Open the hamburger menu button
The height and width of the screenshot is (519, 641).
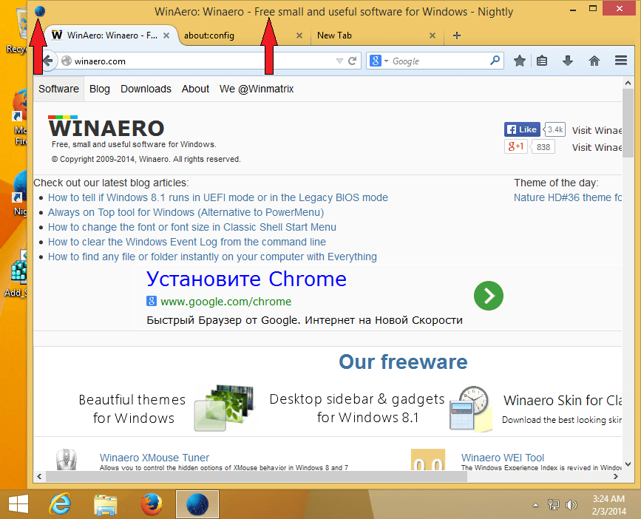pos(621,61)
